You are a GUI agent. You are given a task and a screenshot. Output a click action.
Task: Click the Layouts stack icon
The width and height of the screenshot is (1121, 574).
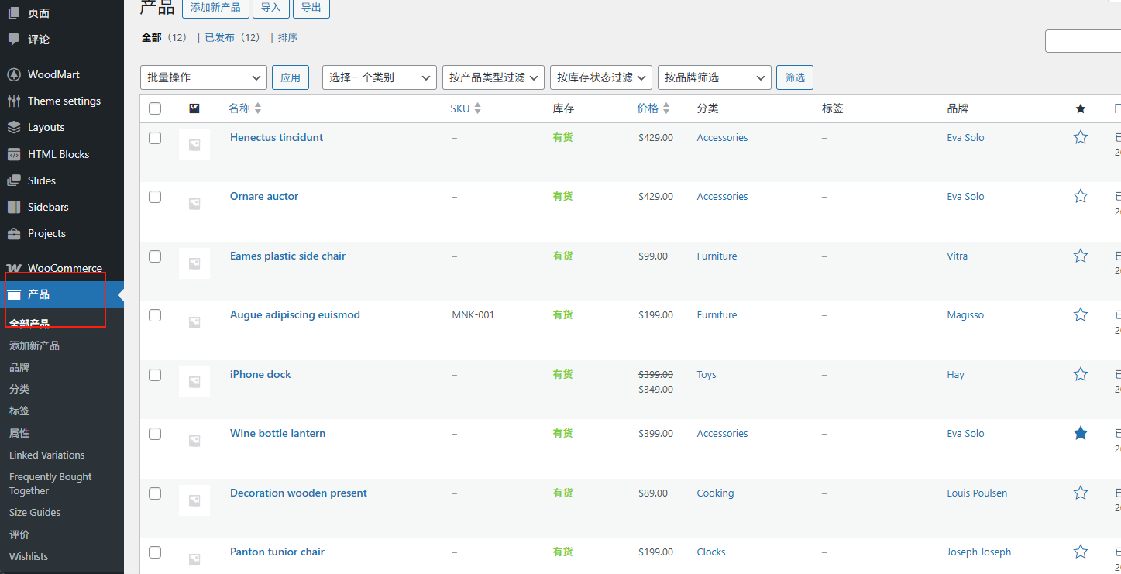pyautogui.click(x=14, y=127)
